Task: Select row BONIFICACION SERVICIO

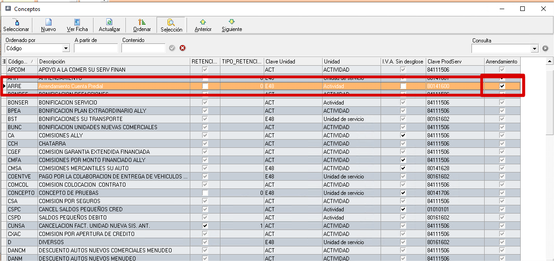Action: pos(261,102)
